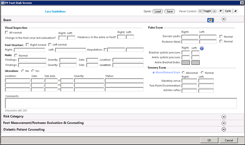Select Normal for Monofilament Exam
The width and height of the screenshot is (245, 145).
[x=202, y=72]
